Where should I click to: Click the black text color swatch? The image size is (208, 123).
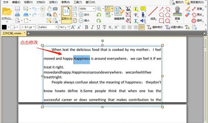[x=4, y=27]
